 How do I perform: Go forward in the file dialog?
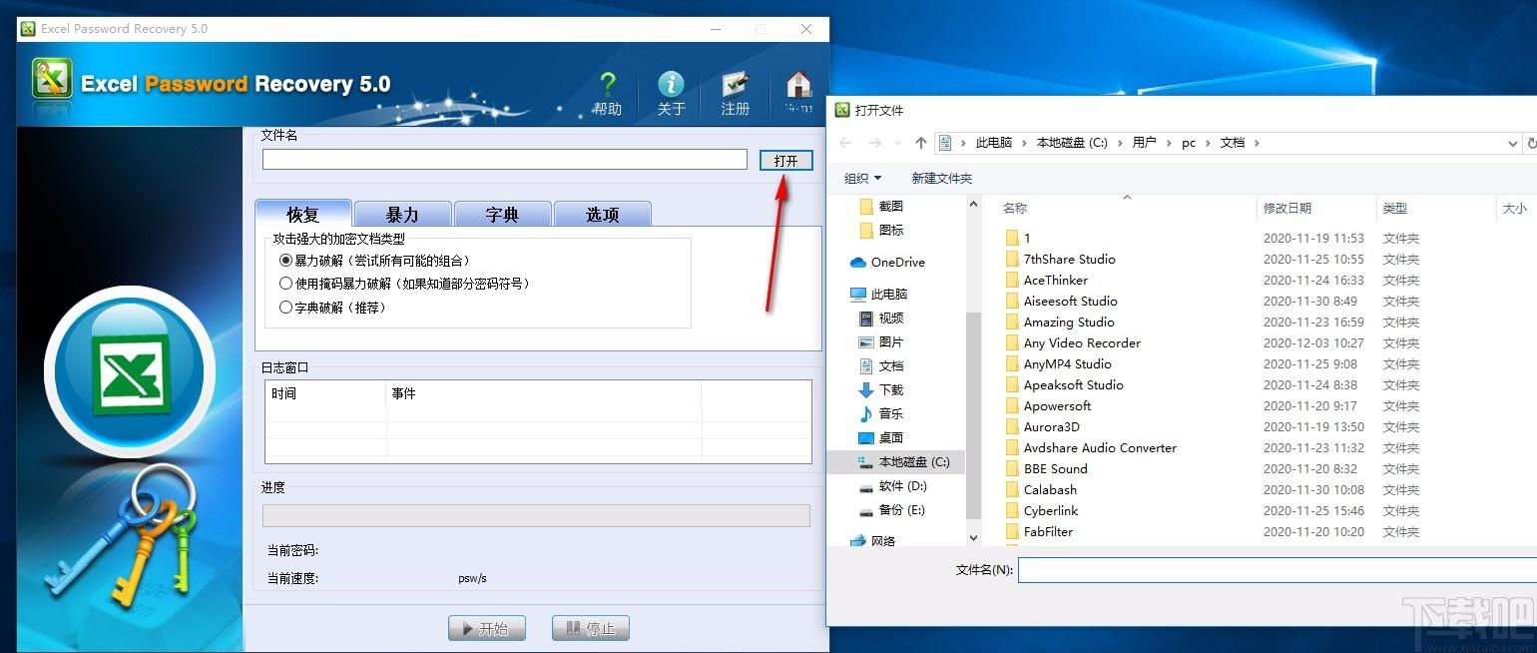[875, 143]
